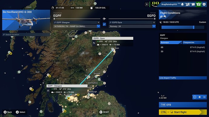Clear the EGPF Glasgow departure field
This screenshot has height=117, width=209.
[98, 22]
